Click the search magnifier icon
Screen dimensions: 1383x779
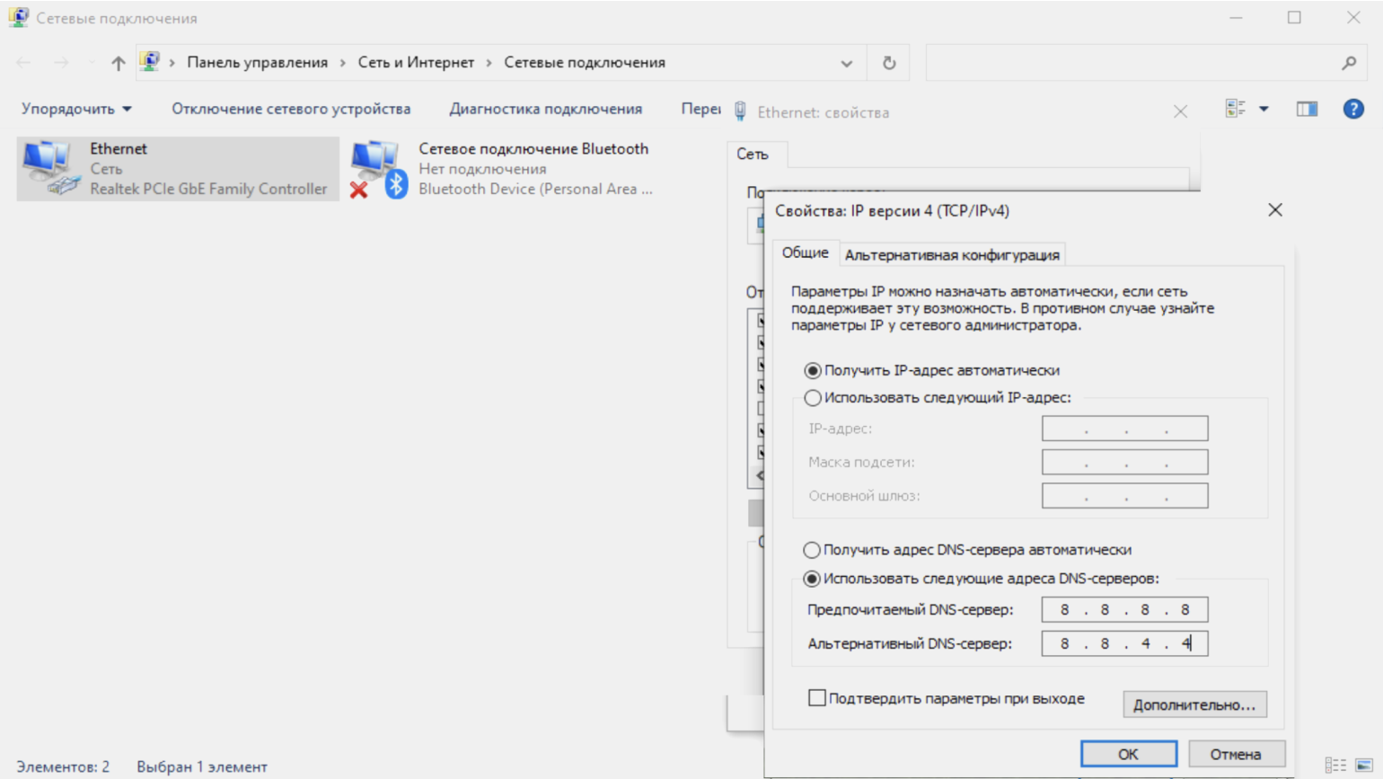[x=1348, y=63]
